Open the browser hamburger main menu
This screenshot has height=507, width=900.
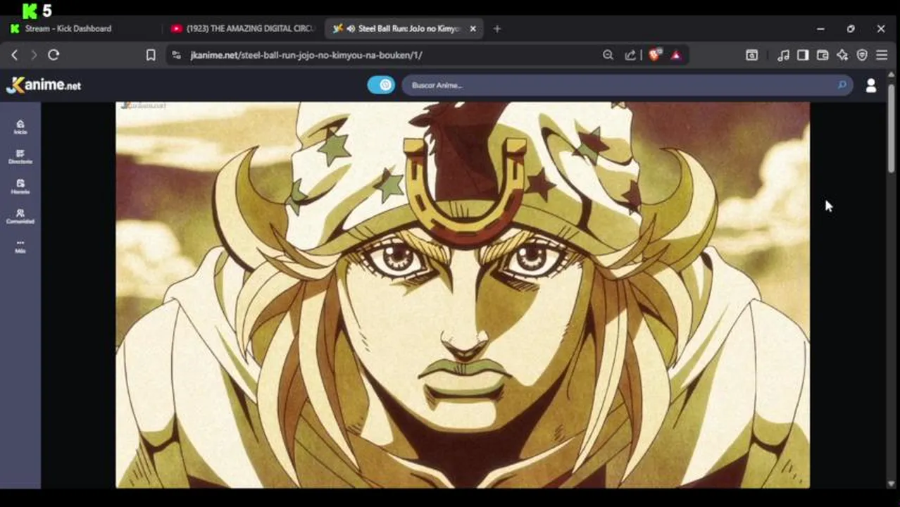pos(882,55)
